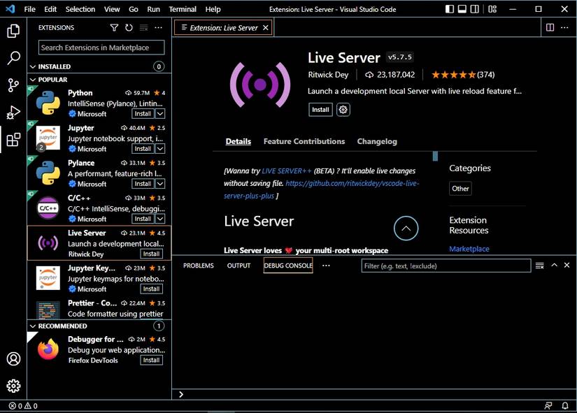The width and height of the screenshot is (577, 413).
Task: Click the Search Extensions in Marketplace field
Action: click(x=101, y=48)
